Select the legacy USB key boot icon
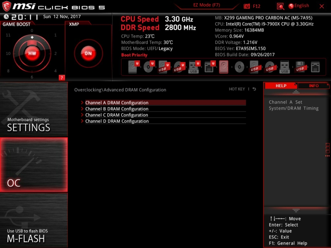The image size is (331, 248). (285, 67)
